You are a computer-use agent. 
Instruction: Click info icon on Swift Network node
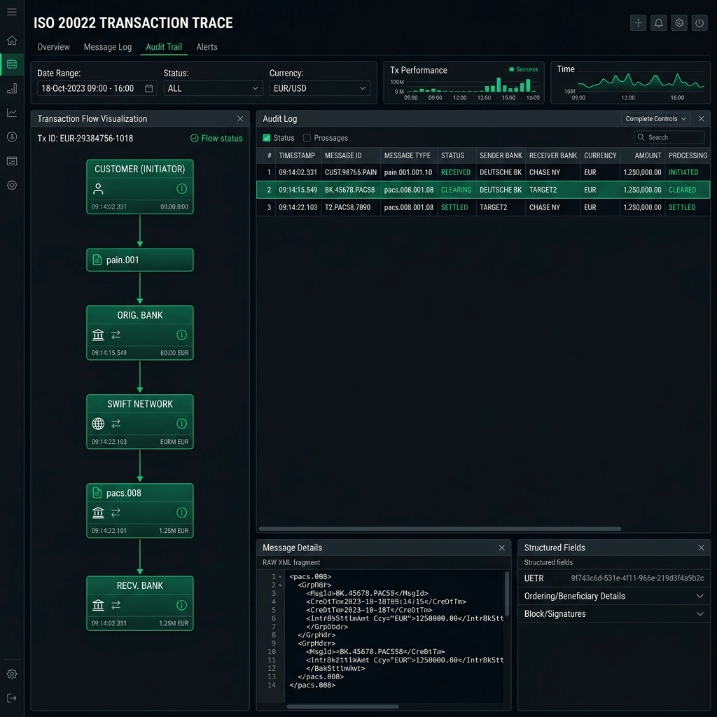181,424
